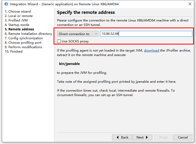
Task: Select step 4 Startup mode
Action: tap(17, 25)
